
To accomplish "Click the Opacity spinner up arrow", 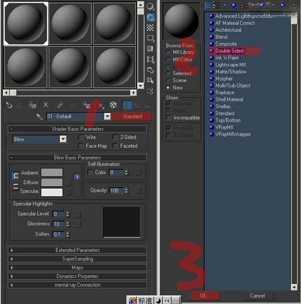I will [126, 189].
